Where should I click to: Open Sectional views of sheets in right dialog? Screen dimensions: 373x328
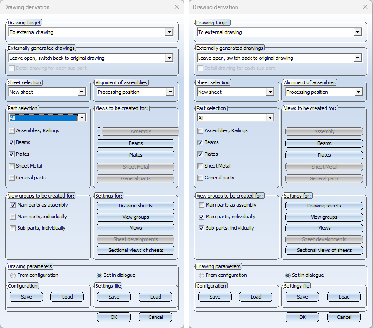324,250
